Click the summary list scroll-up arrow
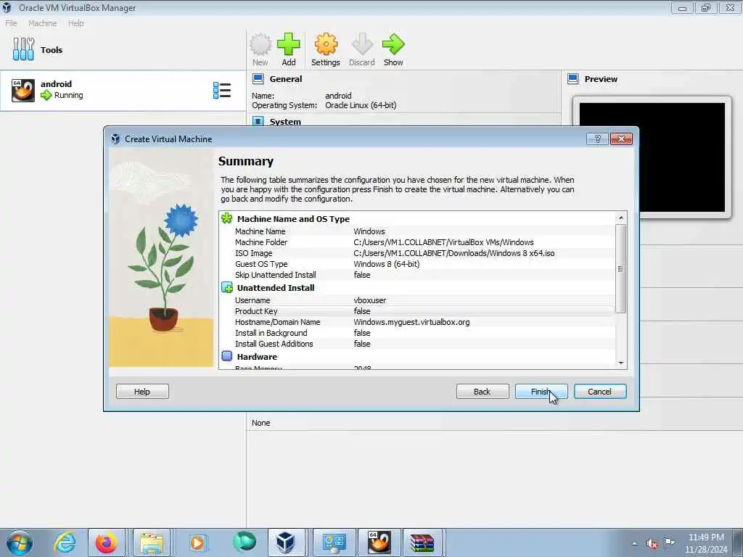743x557 pixels. tap(621, 218)
